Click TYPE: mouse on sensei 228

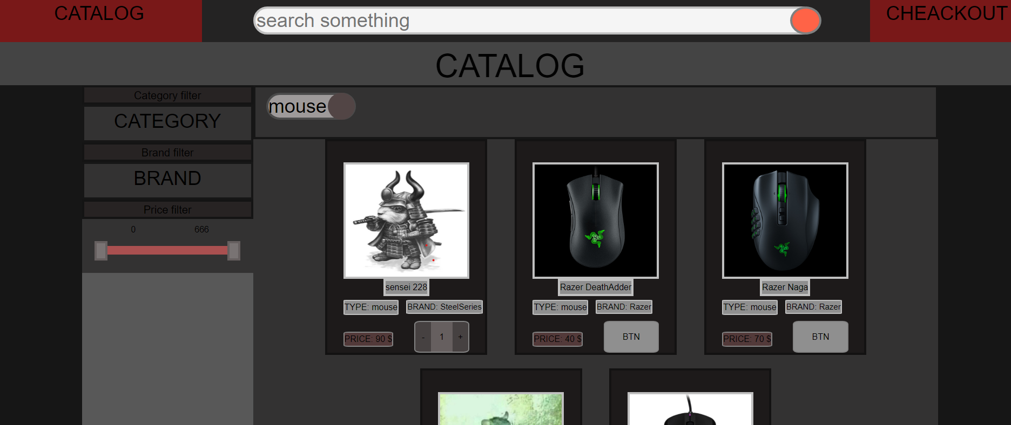pyautogui.click(x=371, y=307)
